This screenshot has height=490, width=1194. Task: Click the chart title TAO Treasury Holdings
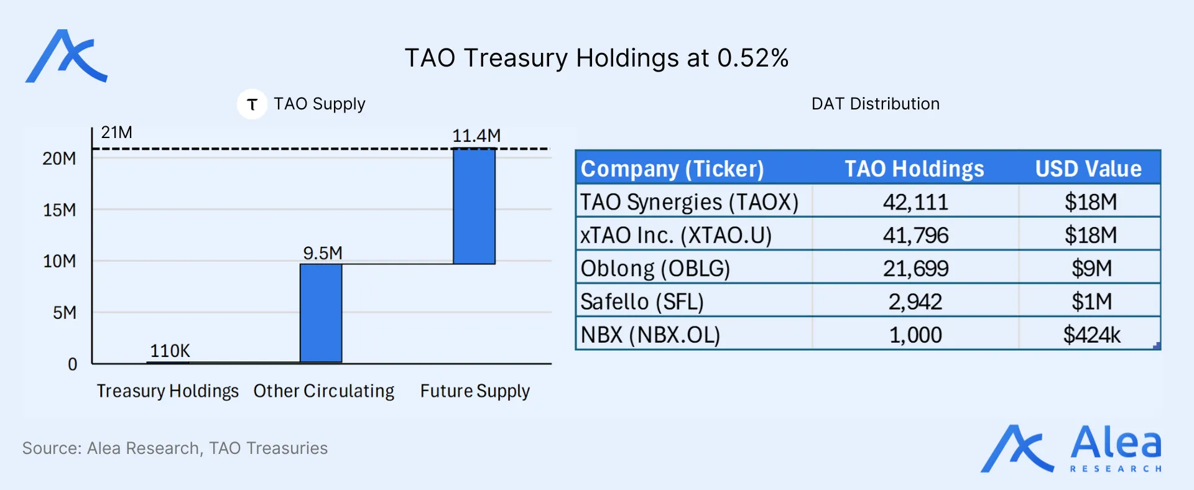596,58
